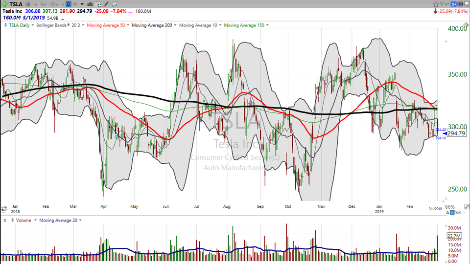
Task: Click the news/notes icon beside TSLA
Action: 27,4
